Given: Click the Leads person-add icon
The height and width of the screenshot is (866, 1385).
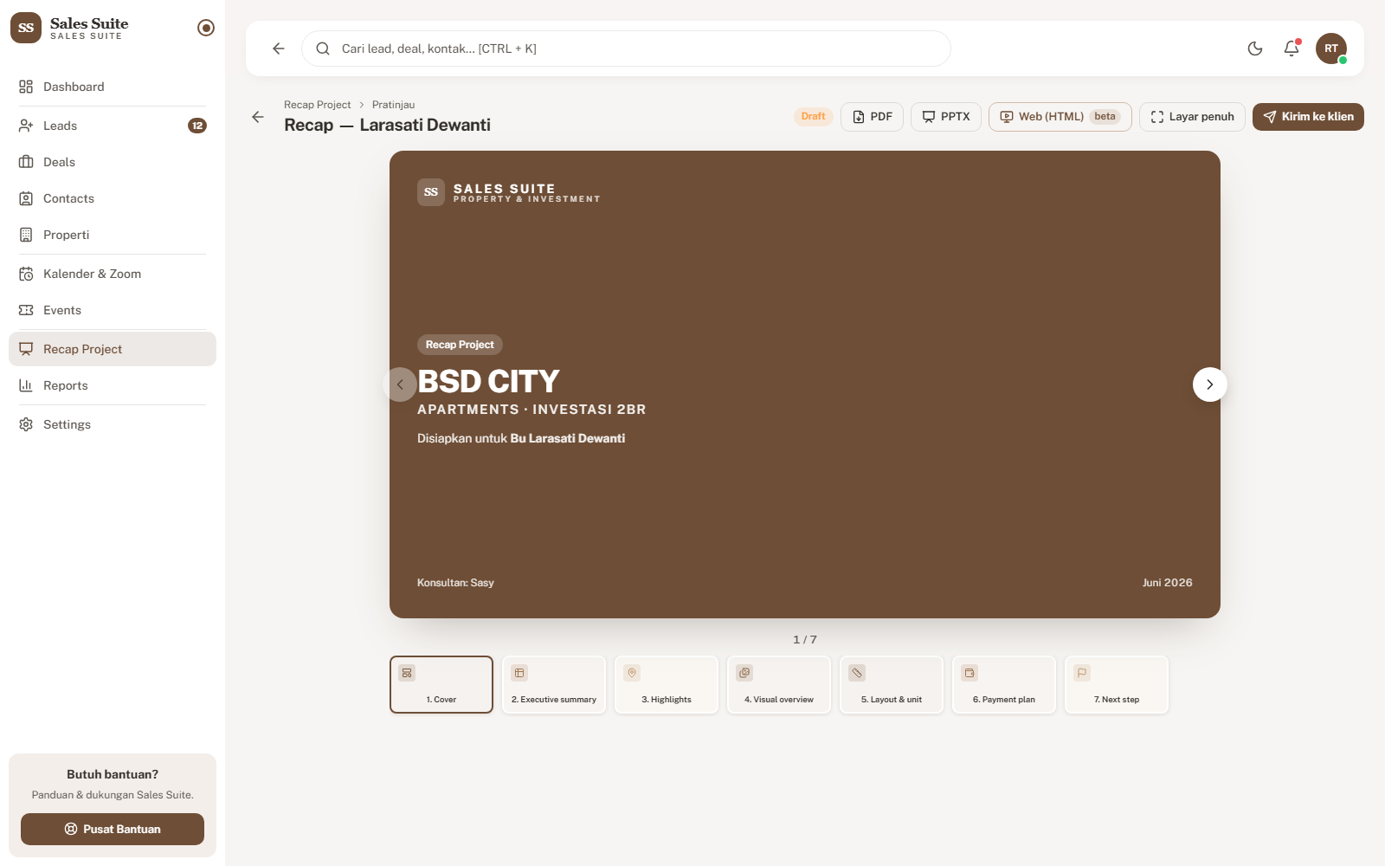Looking at the screenshot, I should pyautogui.click(x=26, y=126).
